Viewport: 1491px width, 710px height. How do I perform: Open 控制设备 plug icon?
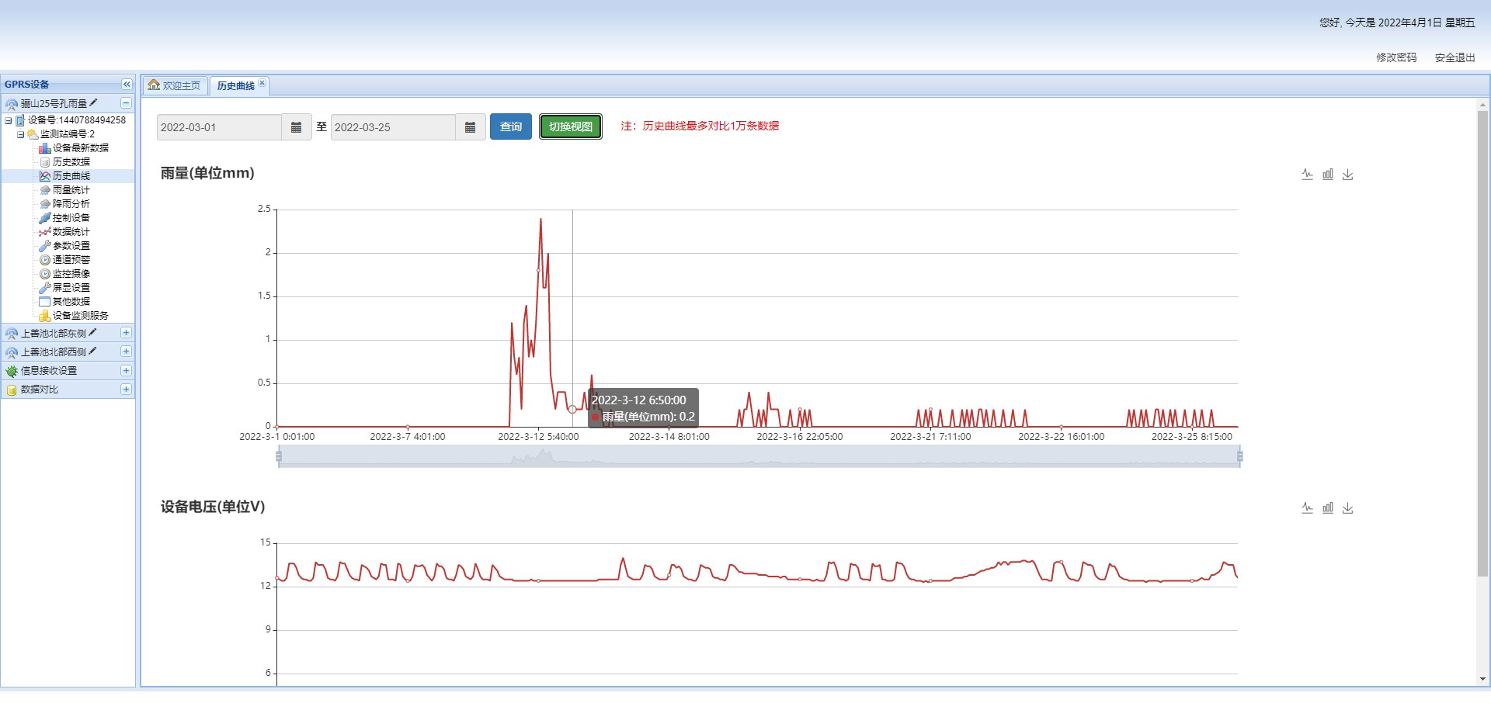click(x=45, y=218)
